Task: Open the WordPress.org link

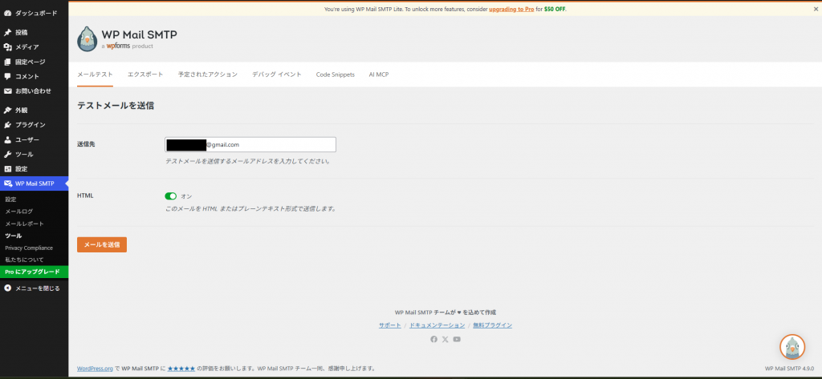Action: tap(95, 369)
